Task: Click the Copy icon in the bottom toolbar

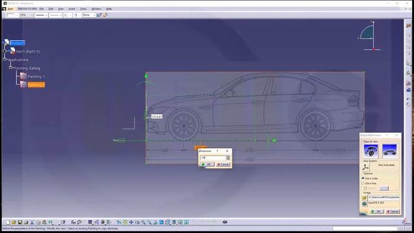Action: 39,223
